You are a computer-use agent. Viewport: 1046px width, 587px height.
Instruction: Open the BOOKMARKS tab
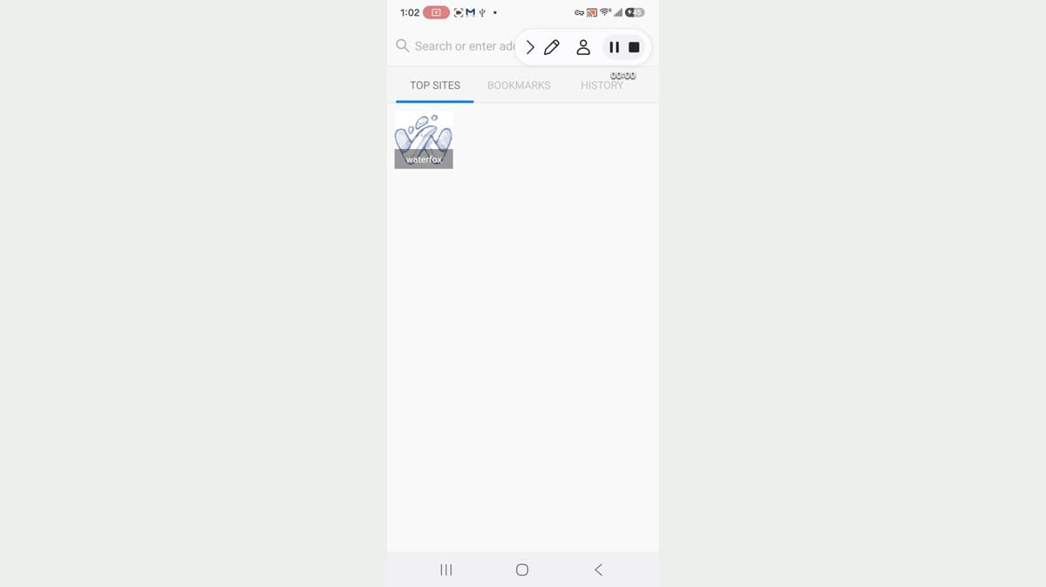519,85
